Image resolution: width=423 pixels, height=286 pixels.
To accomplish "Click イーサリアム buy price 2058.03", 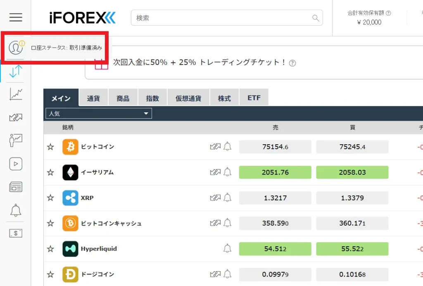I will [x=352, y=172].
